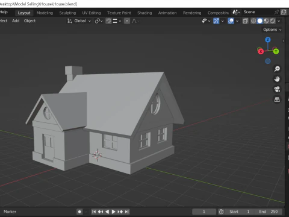Click the End frame field showing 250
The image size is (289, 217).
tap(269, 212)
